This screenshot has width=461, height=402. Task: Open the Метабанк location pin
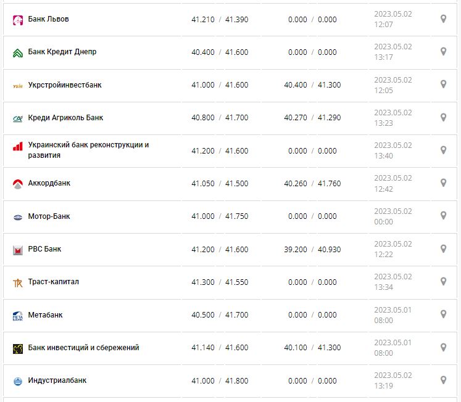coord(443,314)
